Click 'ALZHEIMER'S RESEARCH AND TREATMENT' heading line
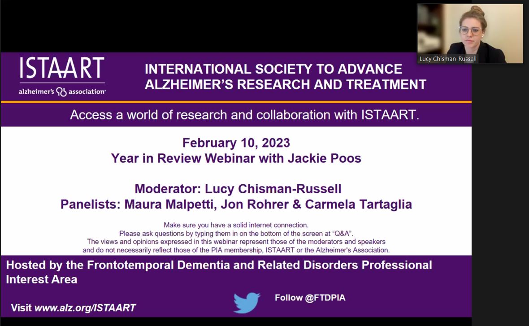529x326 pixels. tap(286, 84)
